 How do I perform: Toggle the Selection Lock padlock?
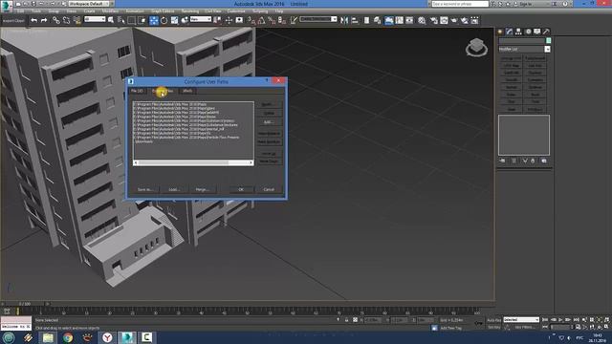[346, 320]
